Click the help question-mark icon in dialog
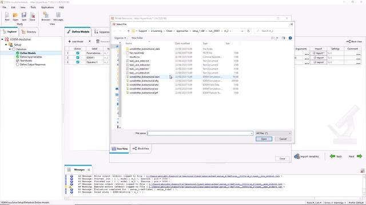Image resolution: width=366 pixels, height=205 pixels. coord(290,38)
